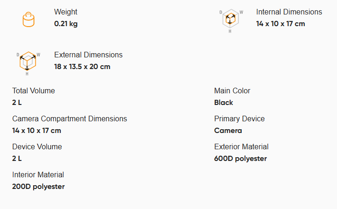
Task: Click the 18 x 13.5 x 20 cm value
Action: 82,67
